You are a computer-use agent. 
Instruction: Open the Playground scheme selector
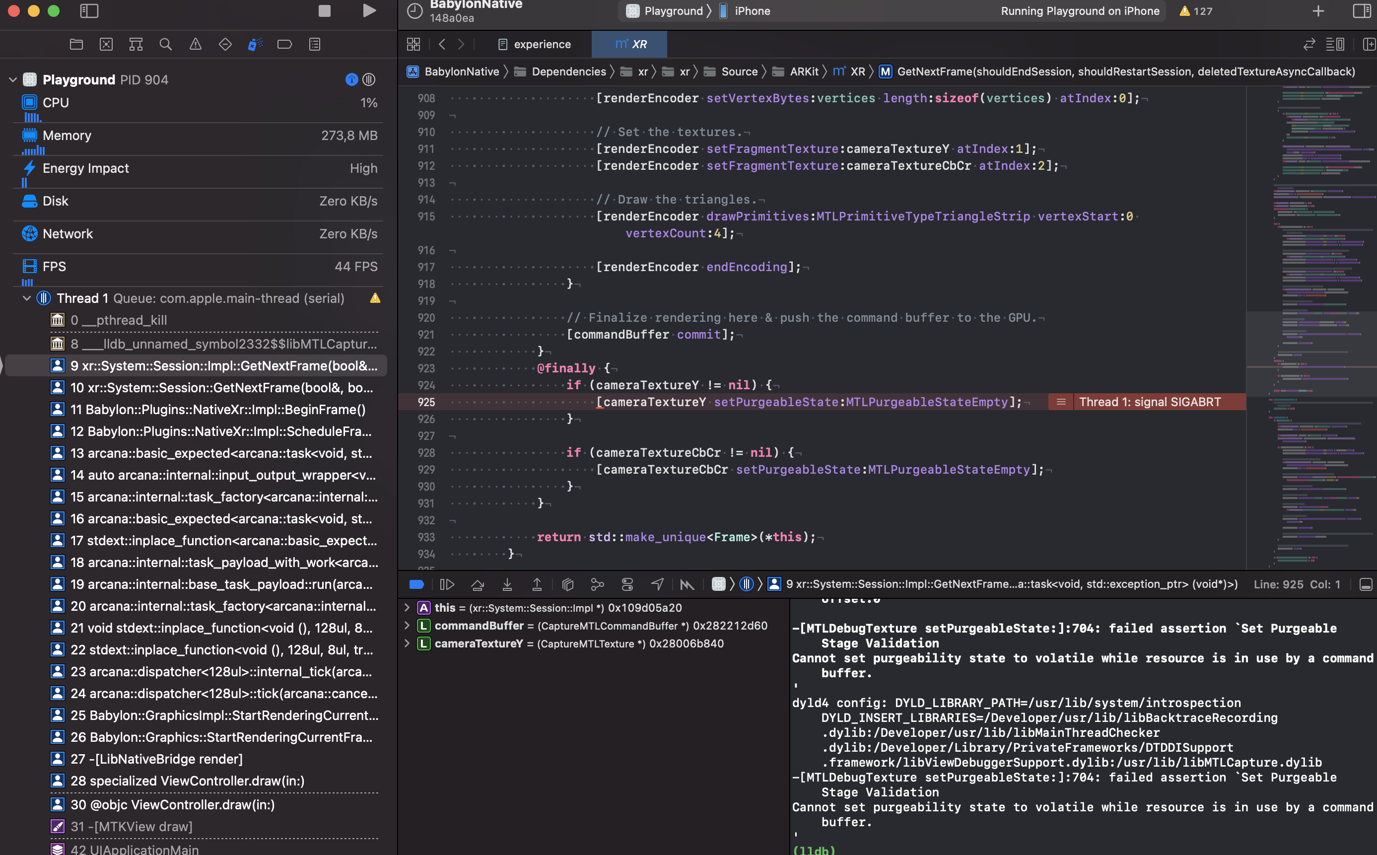click(667, 11)
